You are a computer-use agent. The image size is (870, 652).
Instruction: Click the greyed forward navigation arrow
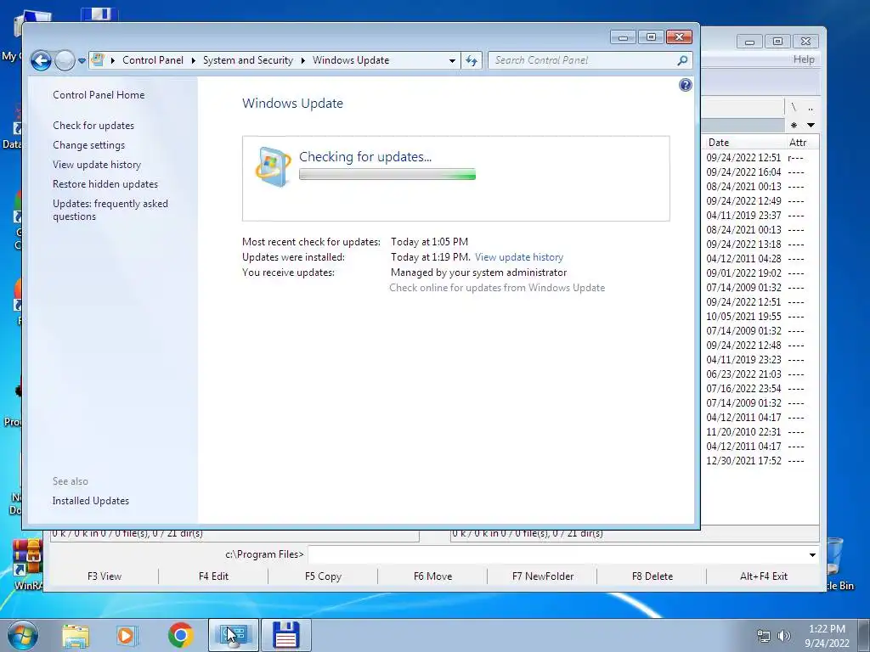coord(65,60)
